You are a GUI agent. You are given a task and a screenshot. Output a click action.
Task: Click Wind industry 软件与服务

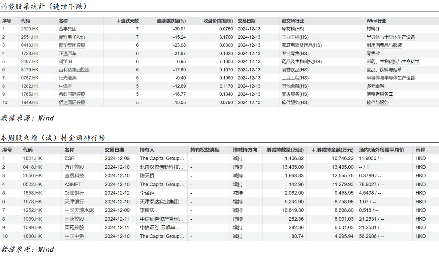coord(377,102)
